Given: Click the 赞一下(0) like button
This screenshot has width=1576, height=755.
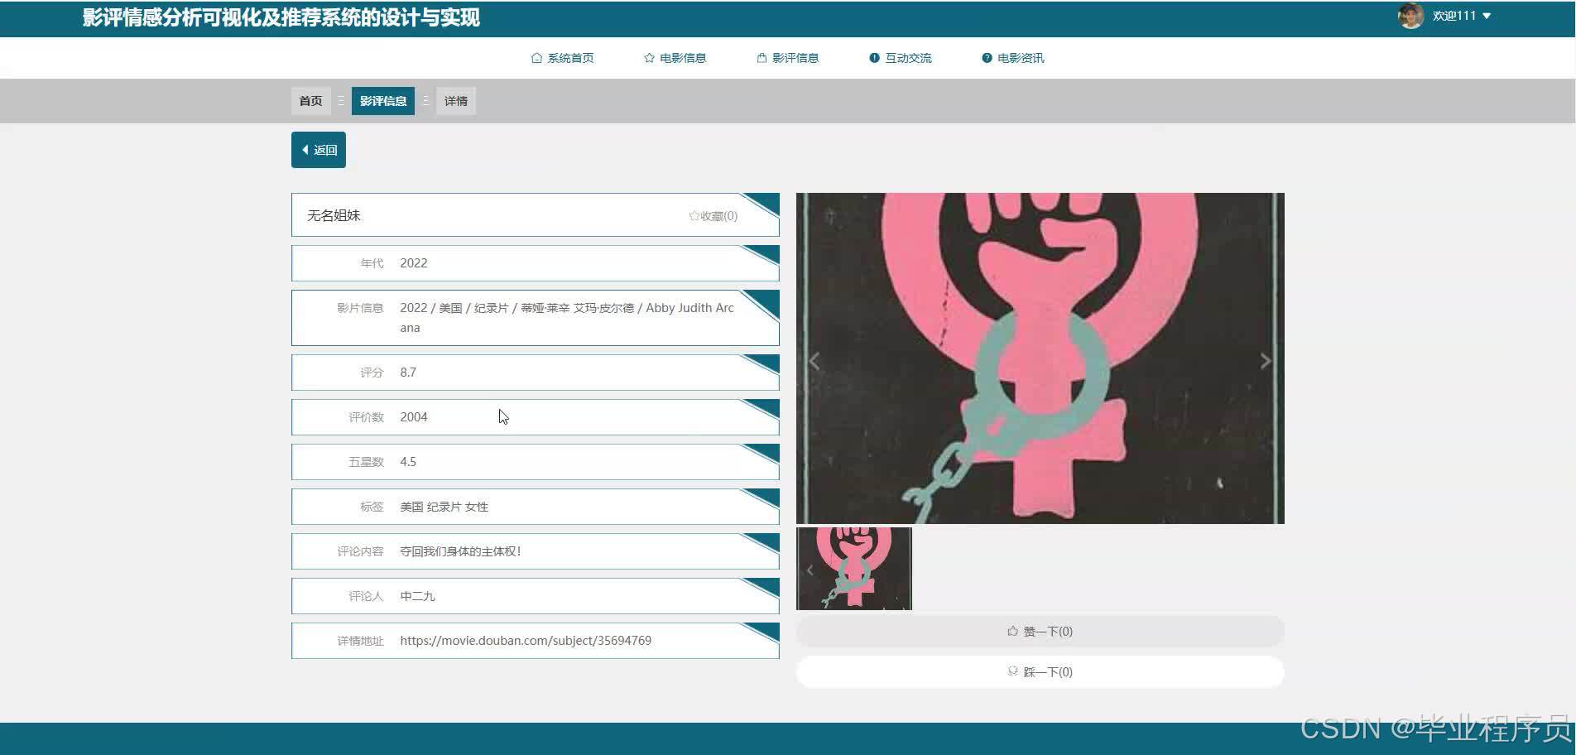Looking at the screenshot, I should (1040, 632).
